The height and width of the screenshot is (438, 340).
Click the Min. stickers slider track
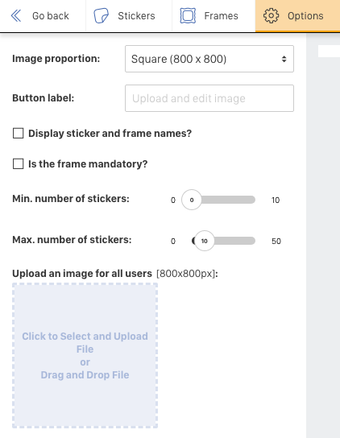point(228,200)
